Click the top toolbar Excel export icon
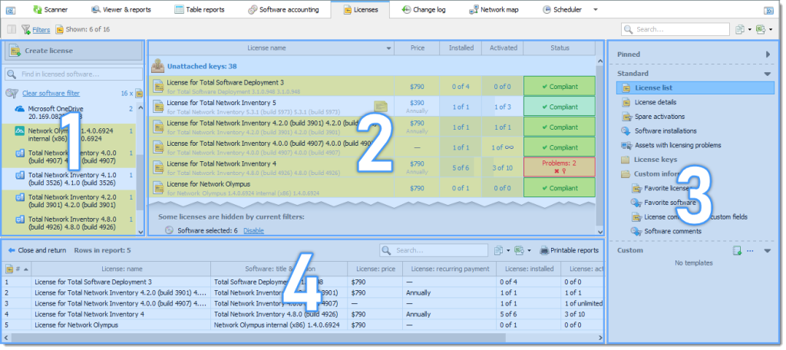The height and width of the screenshot is (350, 786). [x=761, y=30]
